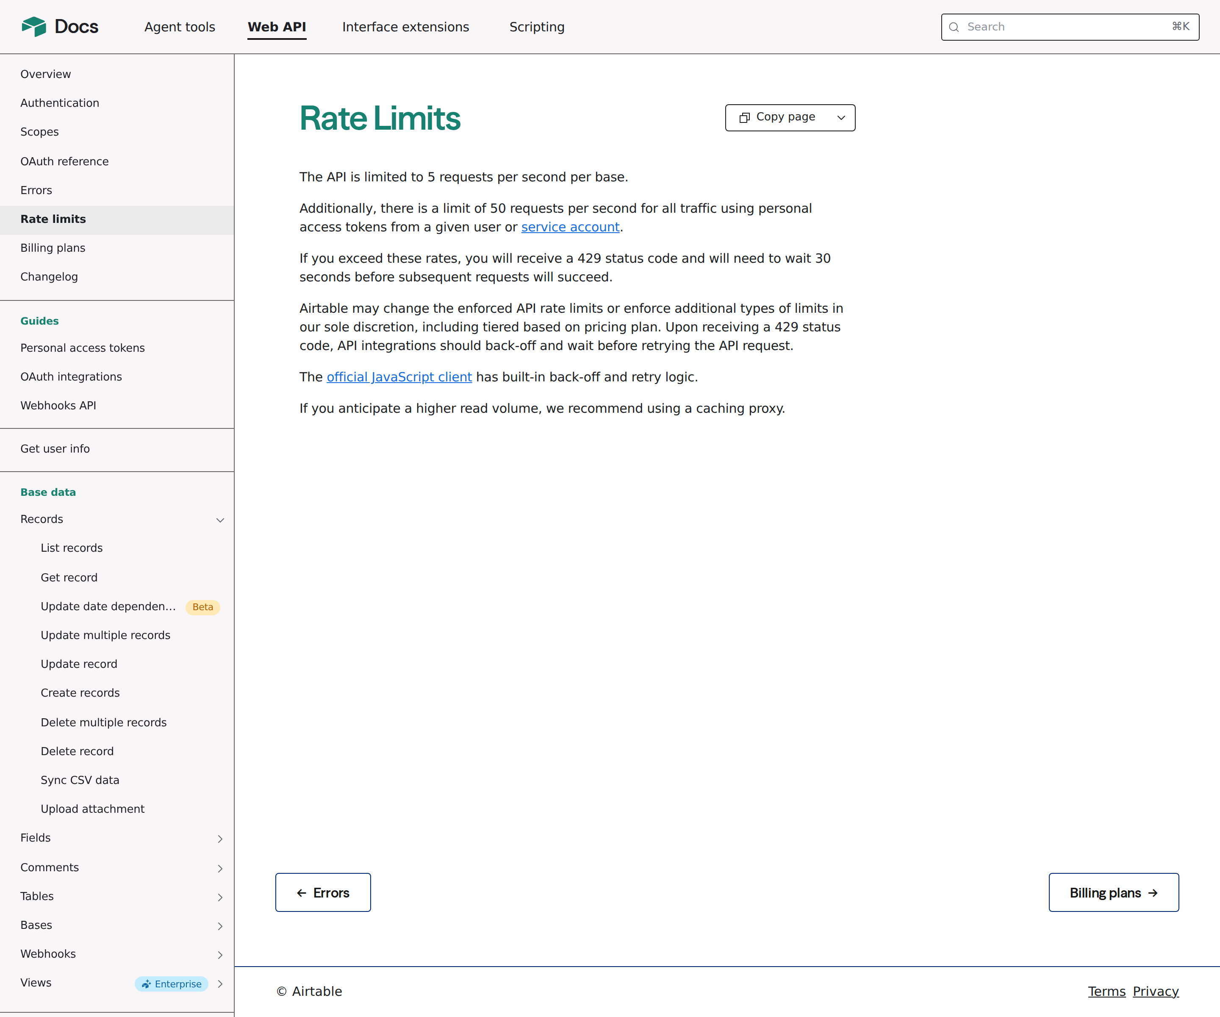Go to the Scripting tab
The image size is (1220, 1017).
(537, 27)
